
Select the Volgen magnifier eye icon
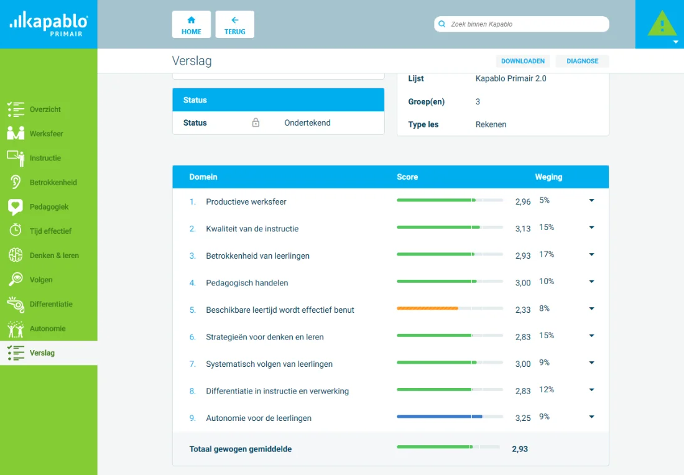click(x=16, y=280)
